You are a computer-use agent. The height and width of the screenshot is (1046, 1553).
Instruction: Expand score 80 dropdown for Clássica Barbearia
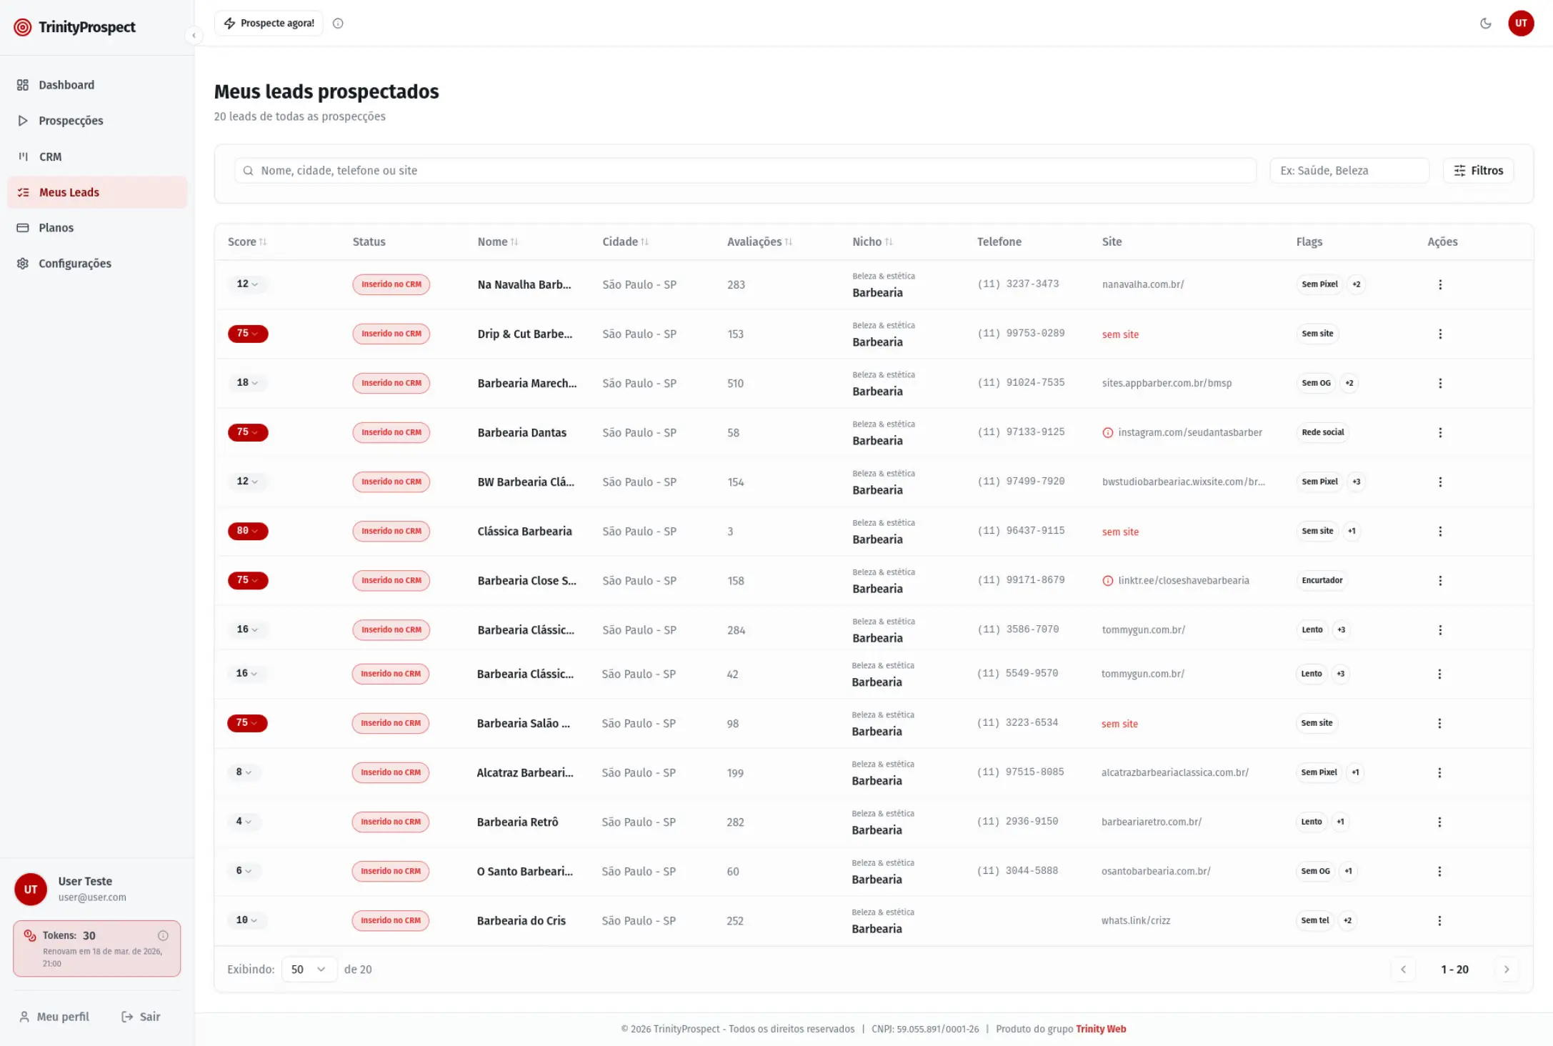(247, 531)
